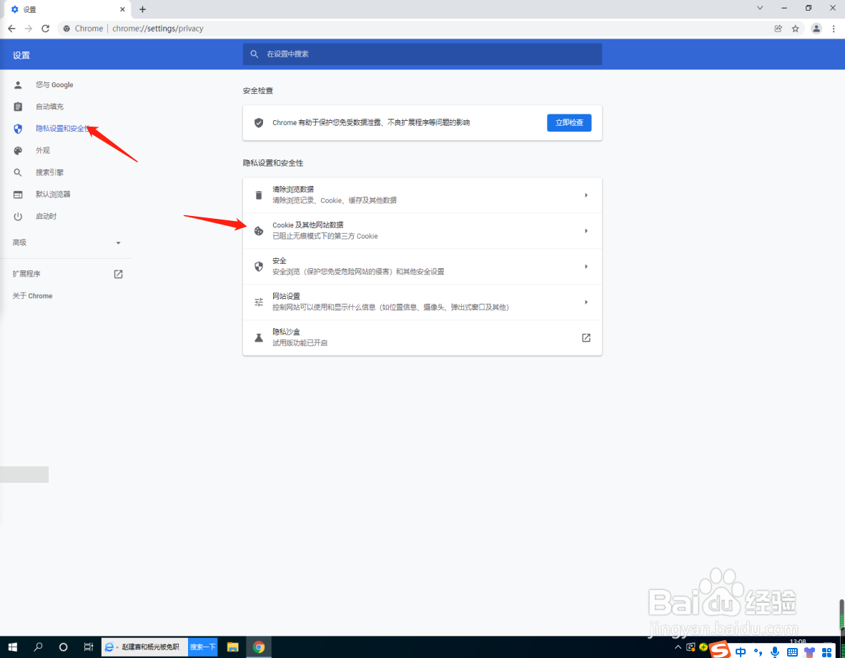Viewport: 845px width, 658px height.
Task: Click external link icon beside 扩展程序
Action: (x=119, y=274)
